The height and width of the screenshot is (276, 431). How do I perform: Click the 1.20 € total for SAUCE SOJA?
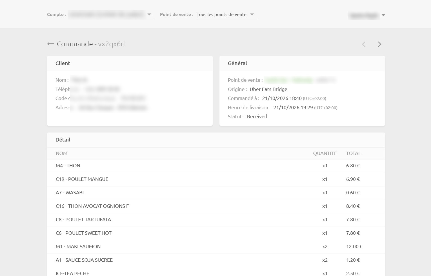point(353,260)
